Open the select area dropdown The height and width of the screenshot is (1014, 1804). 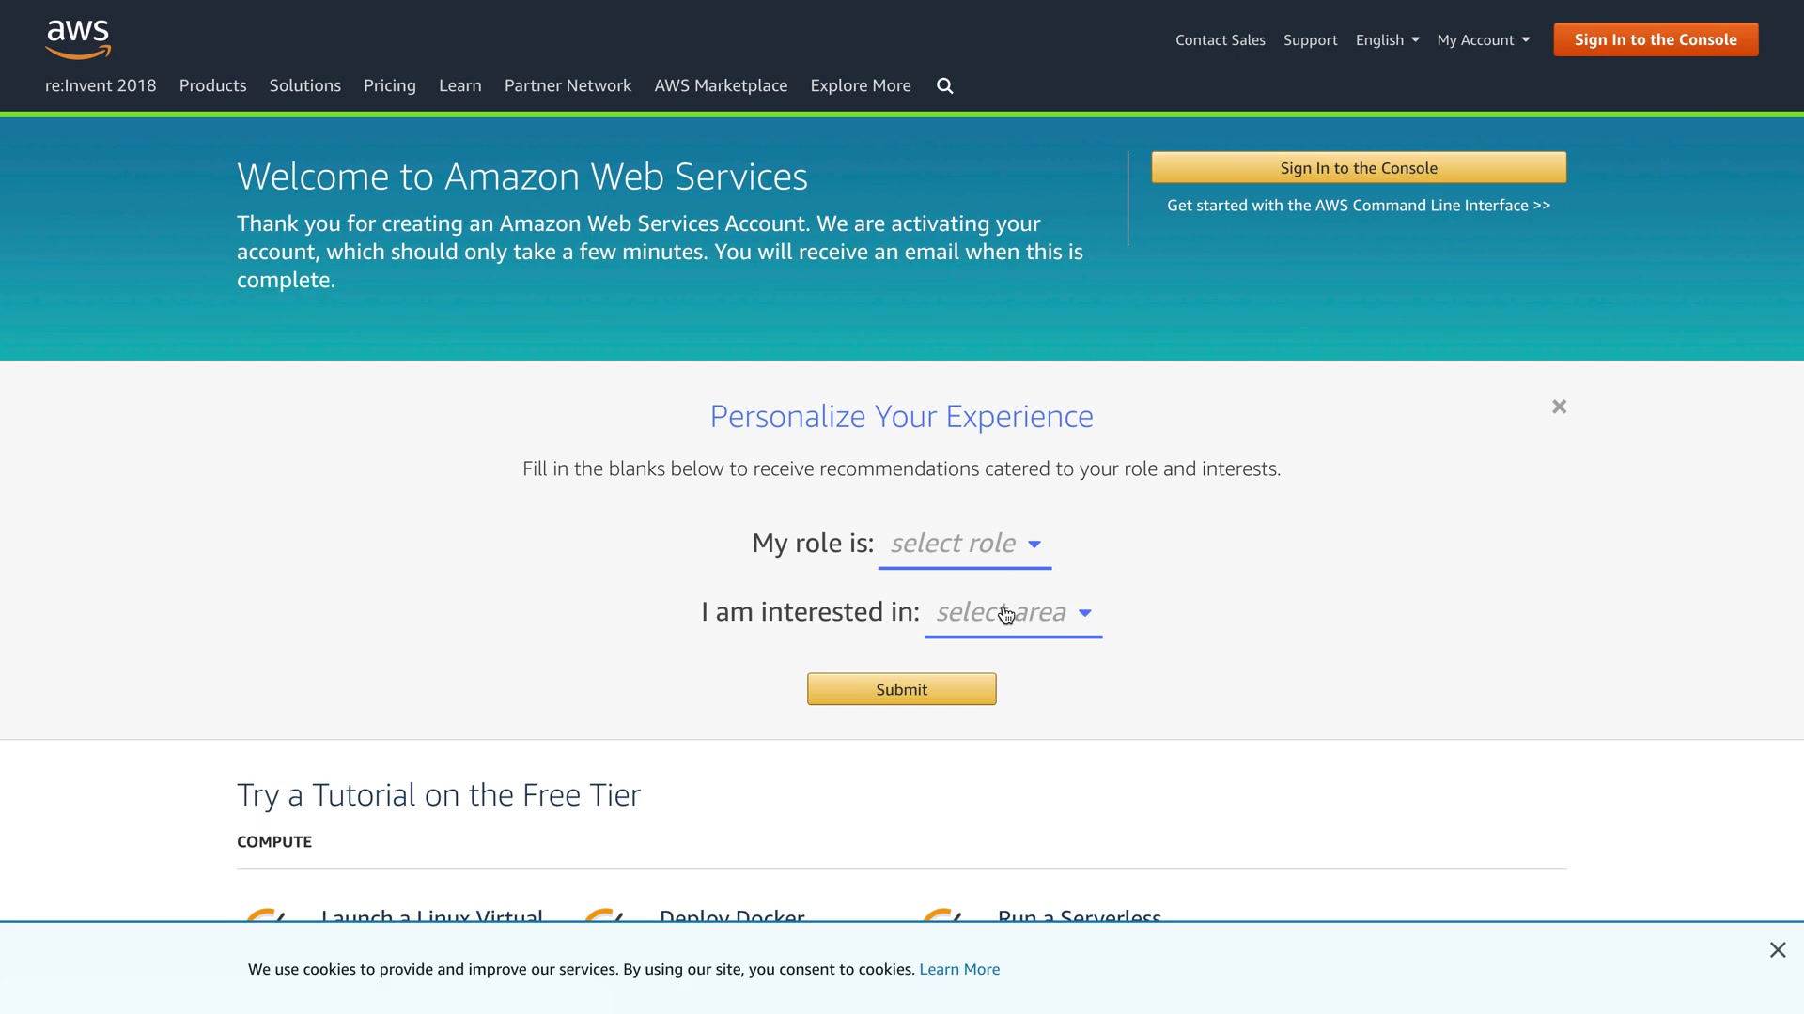pyautogui.click(x=1013, y=612)
